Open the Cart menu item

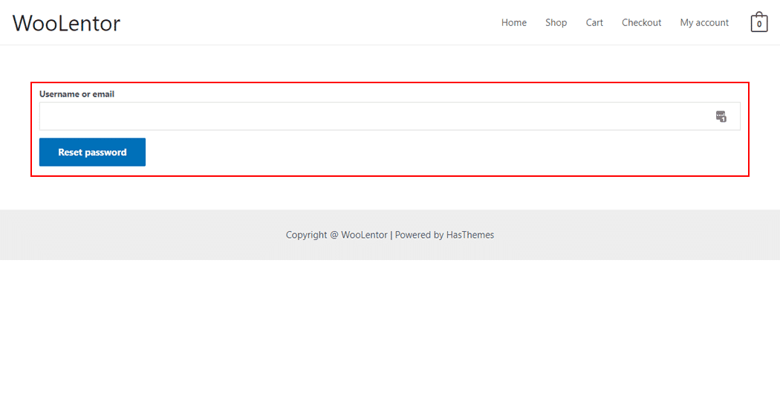click(594, 23)
